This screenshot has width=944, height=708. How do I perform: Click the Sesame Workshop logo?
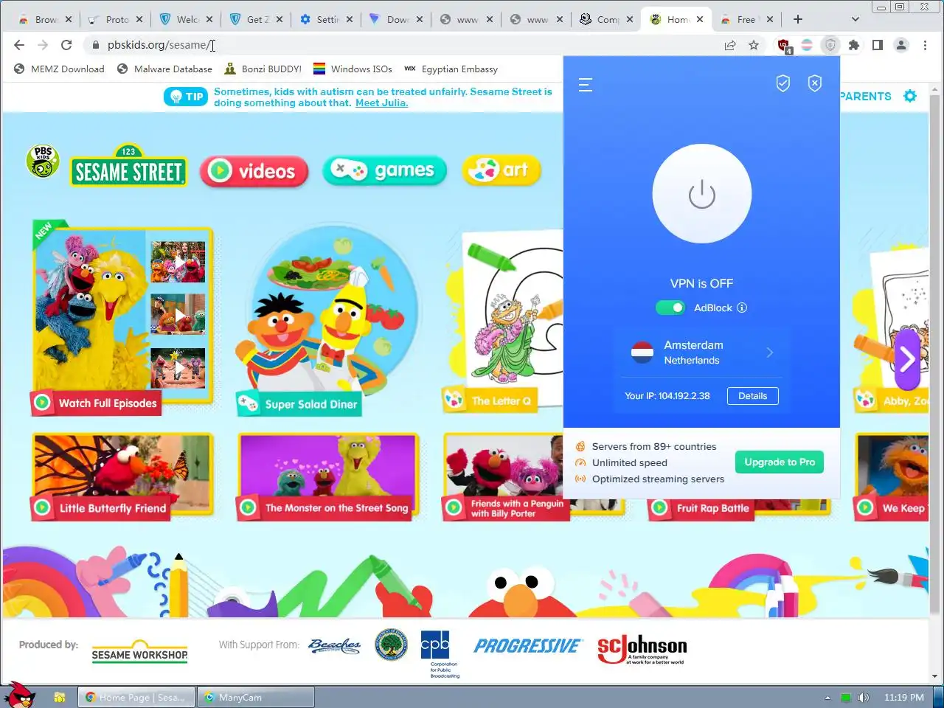point(139,652)
